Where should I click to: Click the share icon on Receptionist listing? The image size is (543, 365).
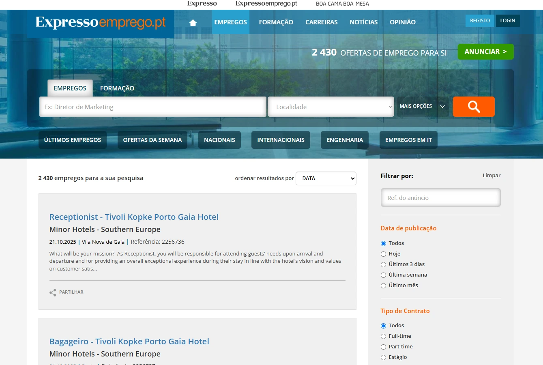[x=53, y=292]
